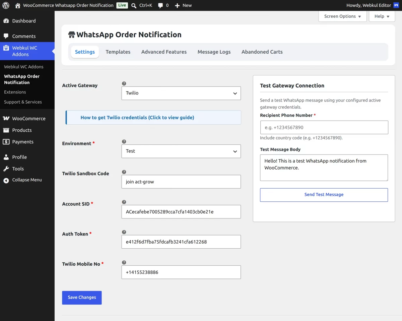Open WhatsApp Order Notification submenu item
This screenshot has height=321, width=402.
click(x=22, y=79)
